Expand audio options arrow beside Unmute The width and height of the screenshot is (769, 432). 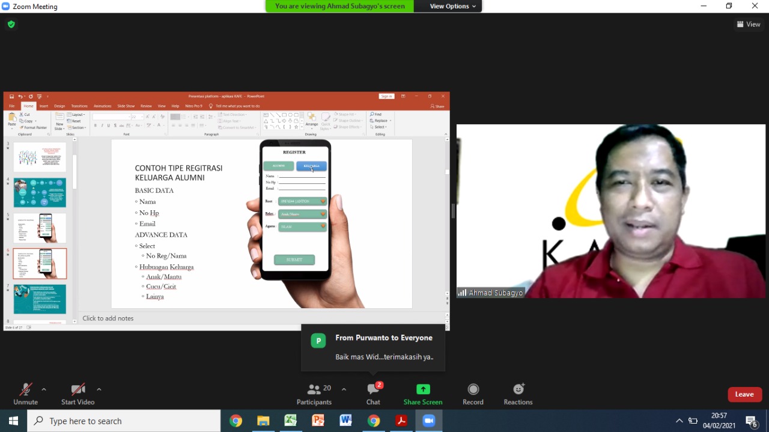tap(44, 389)
